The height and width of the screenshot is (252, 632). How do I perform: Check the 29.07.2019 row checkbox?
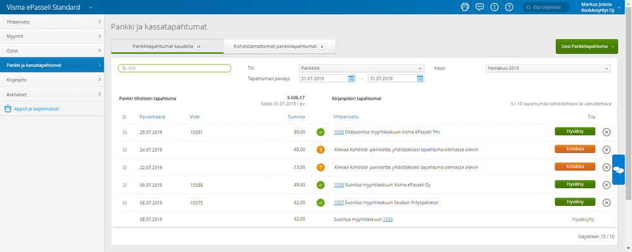point(125,132)
